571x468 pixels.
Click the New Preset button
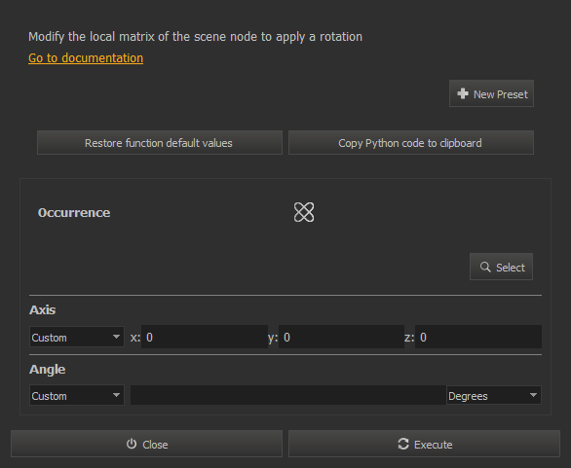click(491, 93)
